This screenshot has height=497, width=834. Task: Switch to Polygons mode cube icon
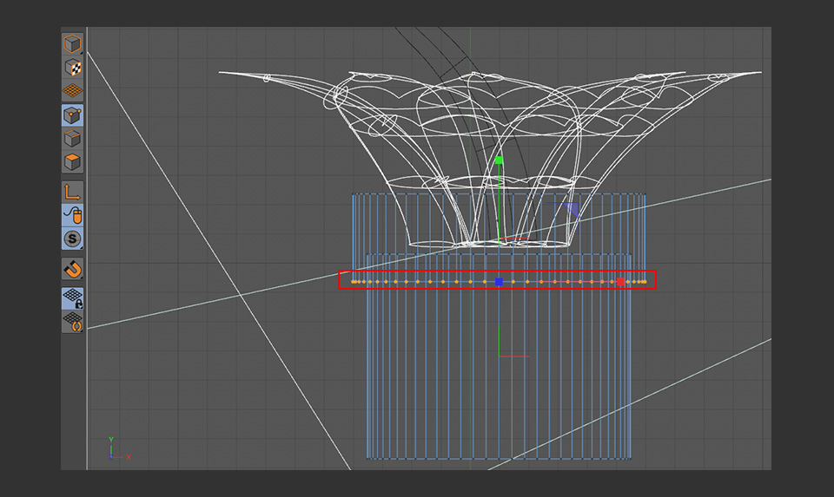(x=72, y=162)
